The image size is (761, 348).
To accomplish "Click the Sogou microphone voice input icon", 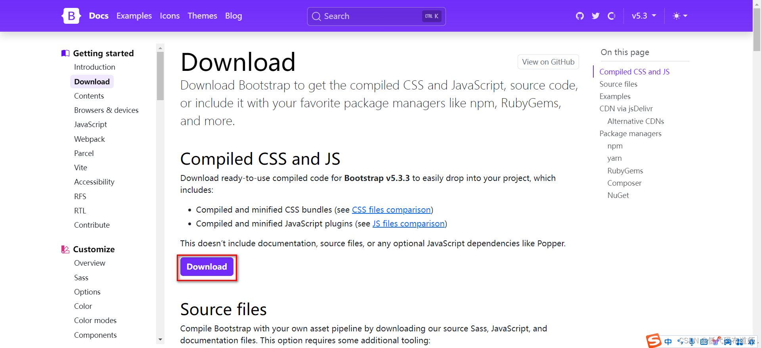I will click(692, 342).
